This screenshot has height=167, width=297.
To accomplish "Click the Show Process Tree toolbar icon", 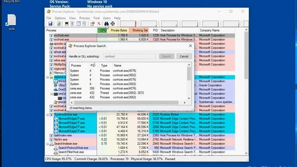I will click(x=72, y=24).
